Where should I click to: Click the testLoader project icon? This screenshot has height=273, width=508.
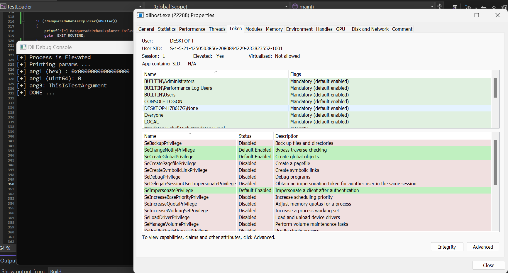coord(3,6)
